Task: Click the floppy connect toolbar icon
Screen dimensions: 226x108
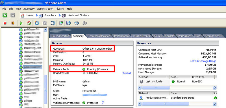Action: (x=69, y=23)
